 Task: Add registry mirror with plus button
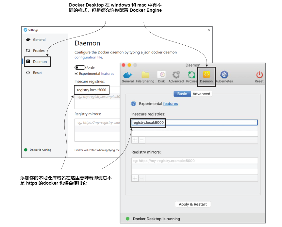click(x=135, y=178)
